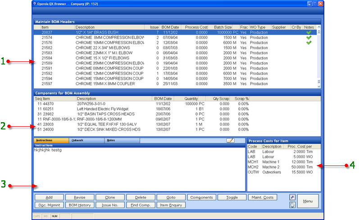Select component 1/2" DECK SINK MIXED CROSS HDS
Screen dimensions: 359x220
click(x=177, y=129)
